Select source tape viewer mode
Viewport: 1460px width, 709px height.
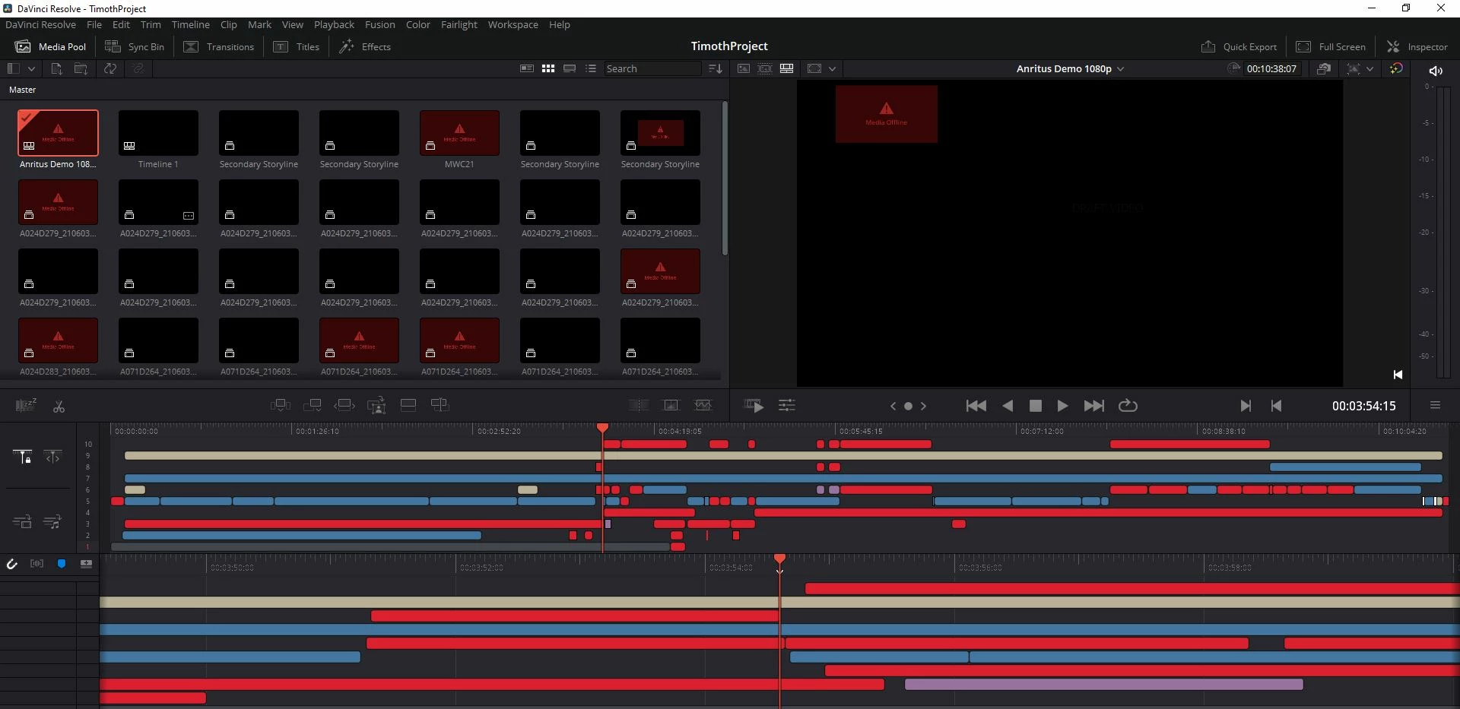pos(765,68)
